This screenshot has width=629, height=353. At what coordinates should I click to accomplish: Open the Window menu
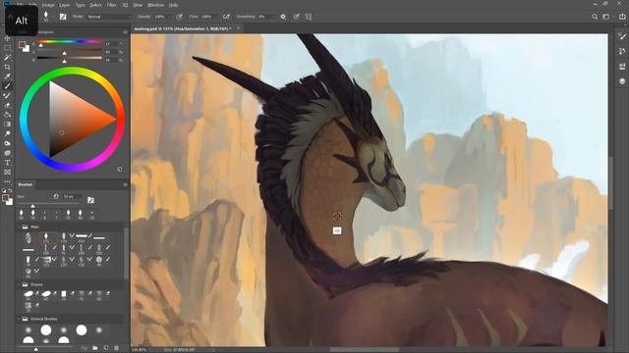pyautogui.click(x=155, y=5)
